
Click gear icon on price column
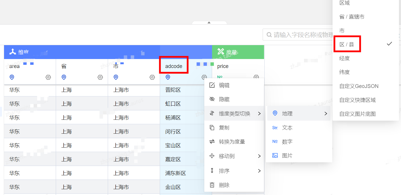point(256,77)
